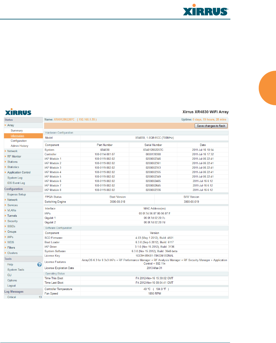The width and height of the screenshot is (276, 343).
Task: Click the Operating Status heading
Action: (x=55, y=274)
